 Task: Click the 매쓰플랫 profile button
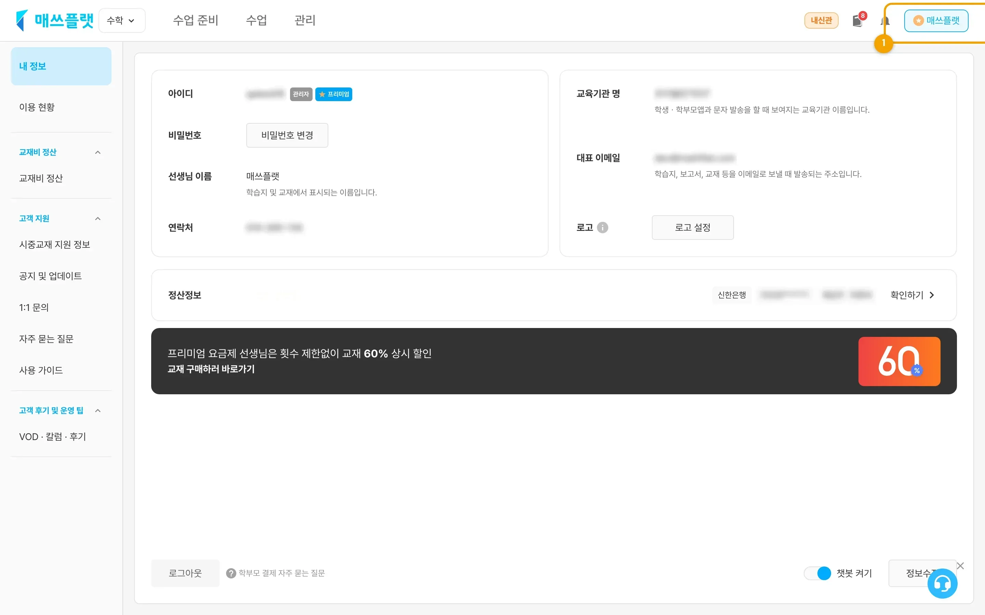(936, 20)
